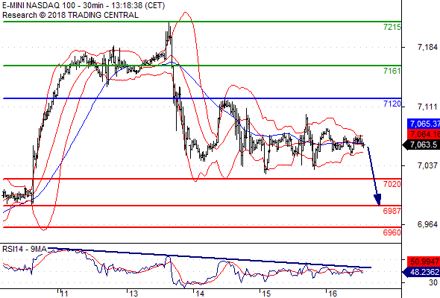Image resolution: width=440 pixels, height=298 pixels.
Task: Click the blue 7,065.37 price tag
Action: click(x=424, y=124)
